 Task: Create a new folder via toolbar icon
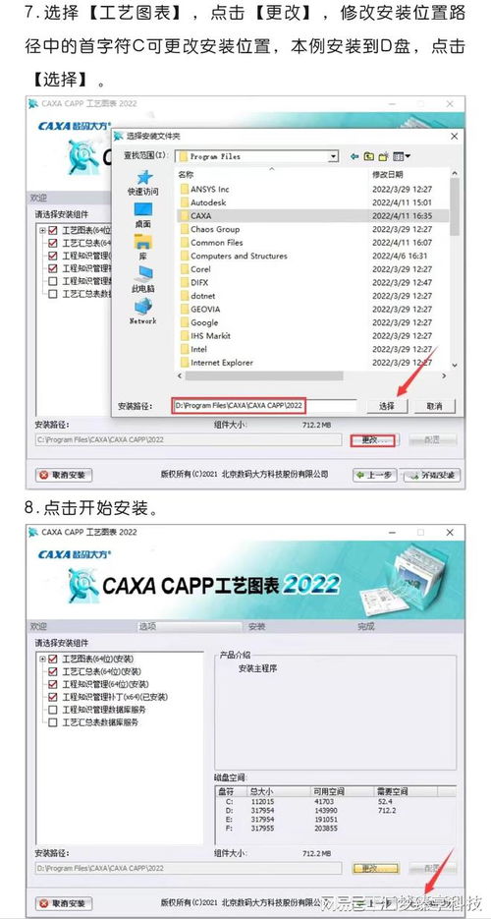(x=384, y=156)
